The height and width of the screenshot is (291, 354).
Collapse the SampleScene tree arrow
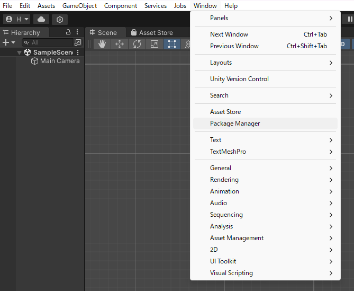pos(20,52)
